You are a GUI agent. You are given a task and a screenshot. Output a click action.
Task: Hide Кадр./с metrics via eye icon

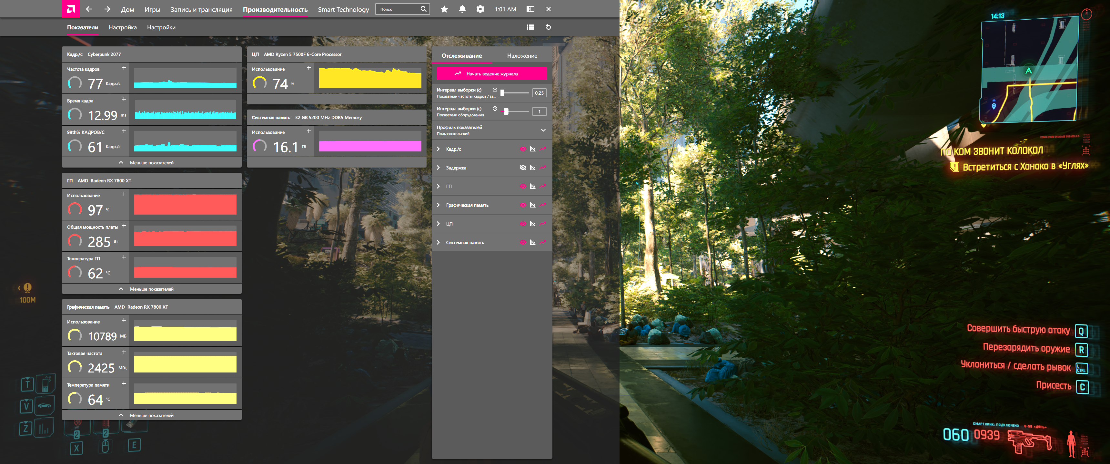pos(523,149)
